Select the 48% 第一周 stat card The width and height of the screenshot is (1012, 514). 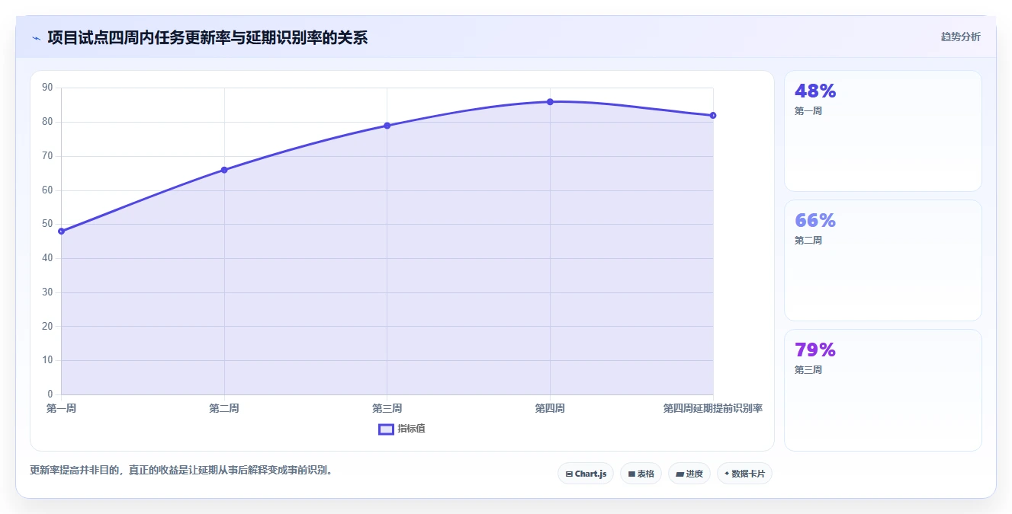(882, 131)
